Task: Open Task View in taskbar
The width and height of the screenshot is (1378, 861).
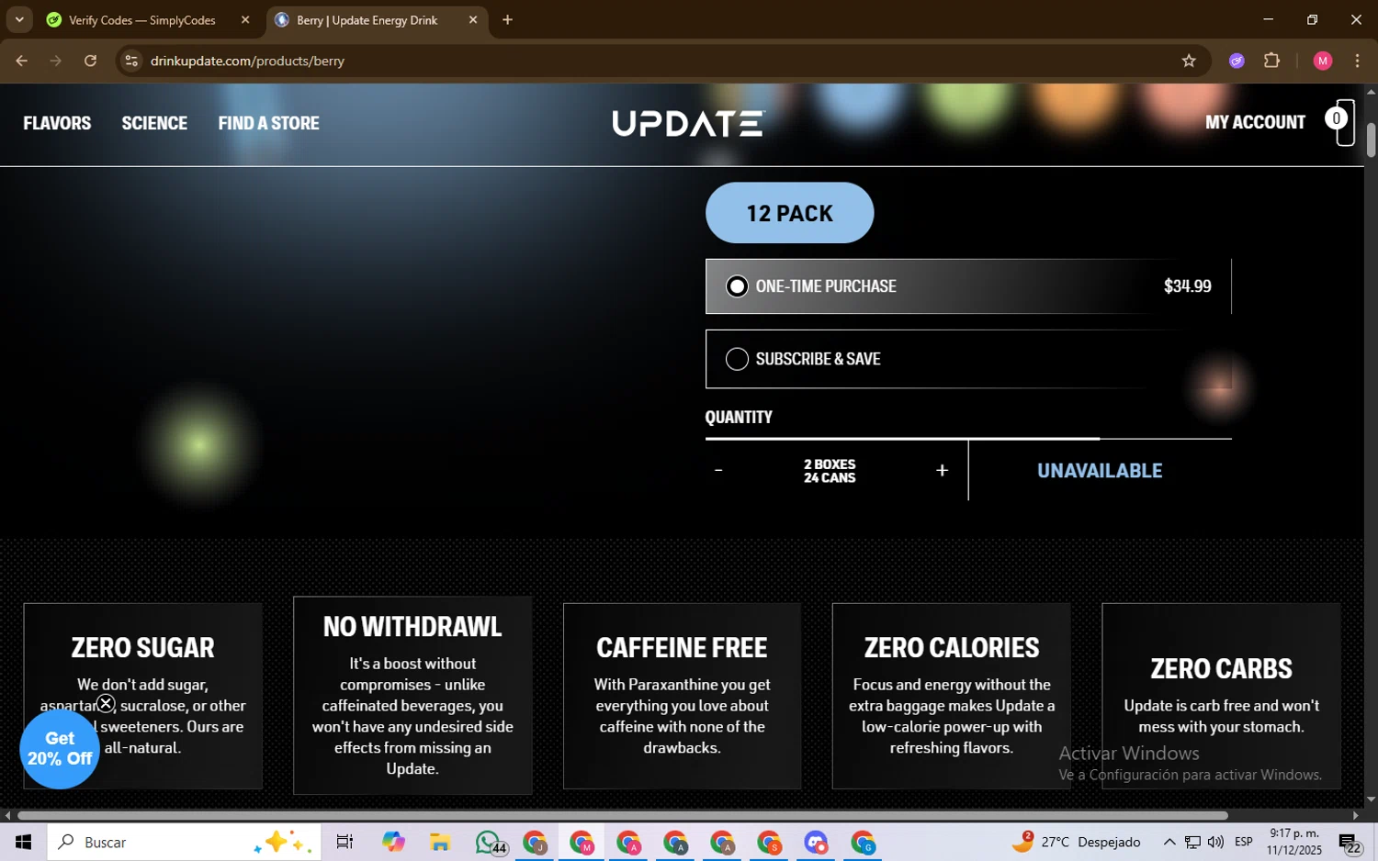Action: pos(344,842)
